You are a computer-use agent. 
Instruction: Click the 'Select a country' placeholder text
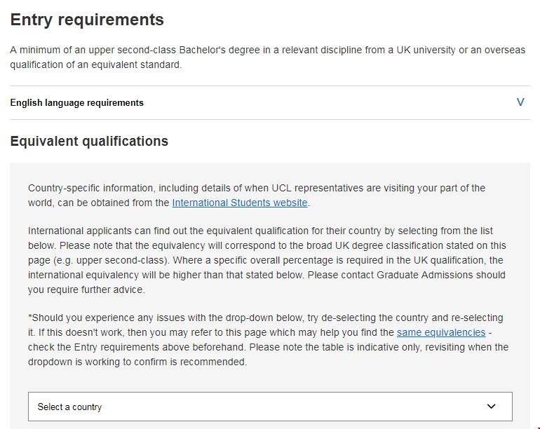point(69,407)
